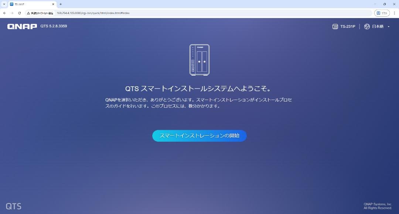Click スマートインストレーションの開始 button
Screen dimensions: 399x214
[x=199, y=136]
